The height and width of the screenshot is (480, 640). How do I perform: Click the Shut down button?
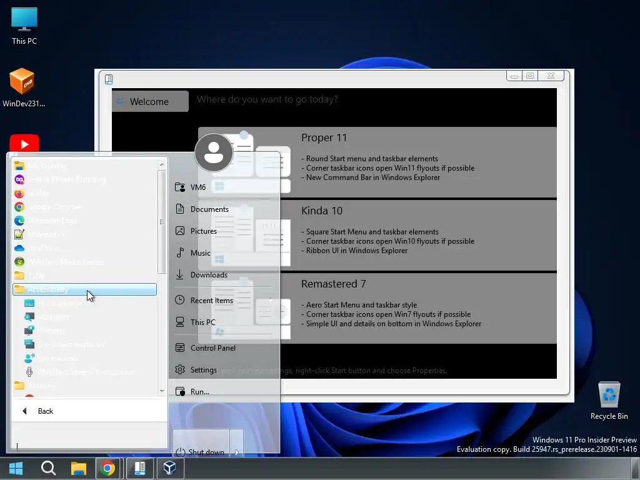pos(201,442)
